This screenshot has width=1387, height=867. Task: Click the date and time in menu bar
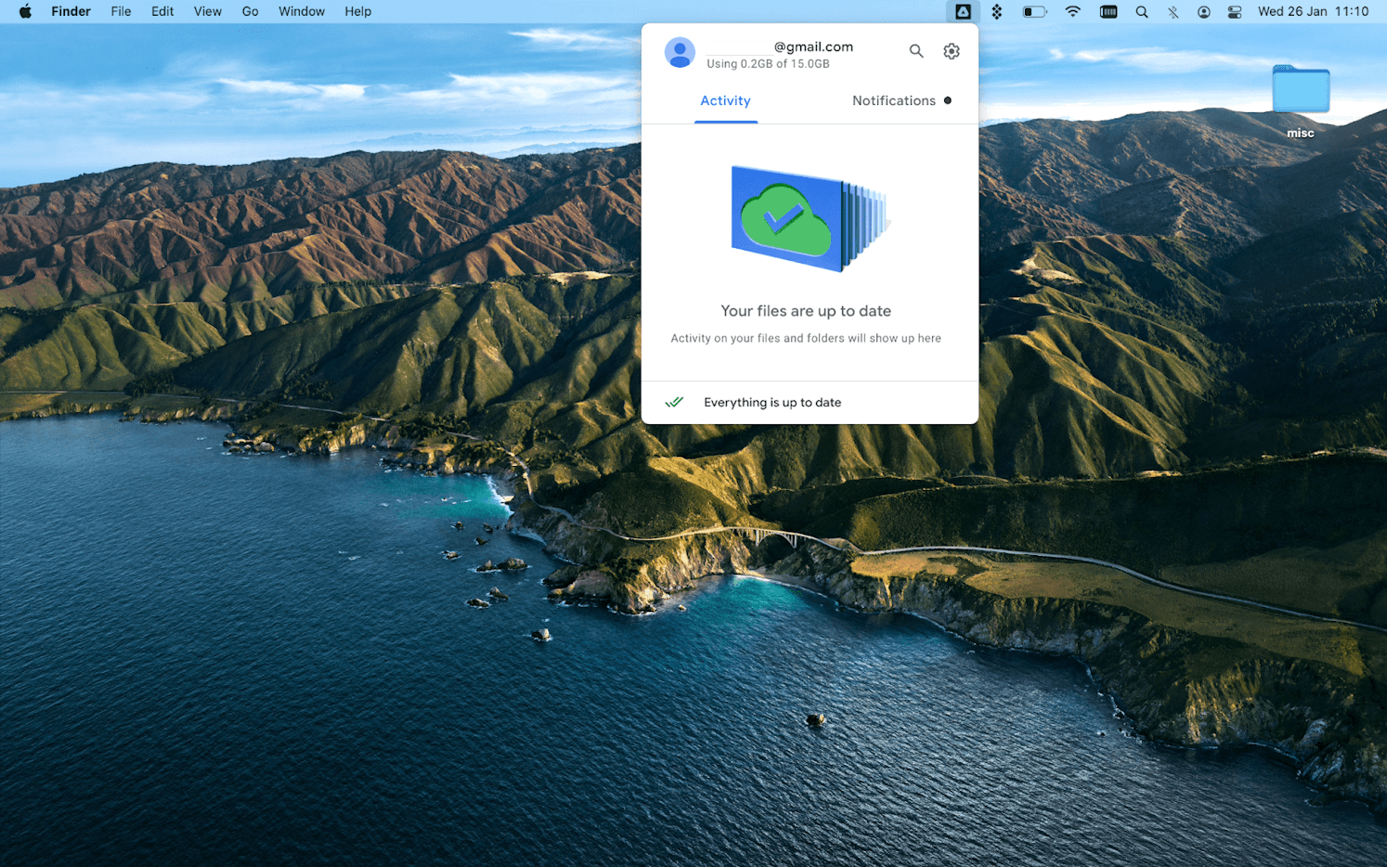pyautogui.click(x=1315, y=11)
